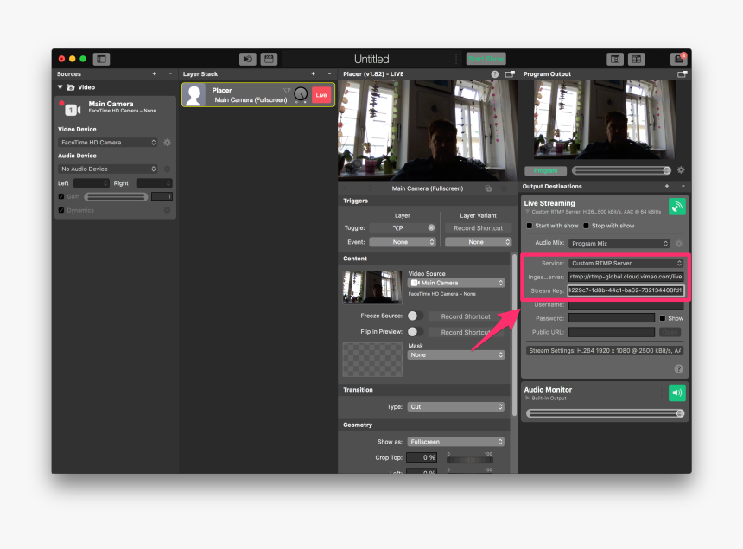Open the Video Device dropdown
Image resolution: width=743 pixels, height=549 pixels.
click(x=108, y=143)
